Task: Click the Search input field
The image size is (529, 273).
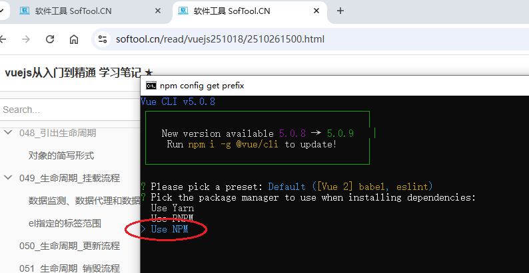Action: 67,110
